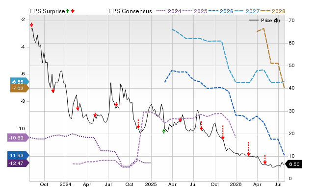This screenshot has height=187, width=314.
Task: Click the EPS Consensus legend title
Action: (x=130, y=11)
